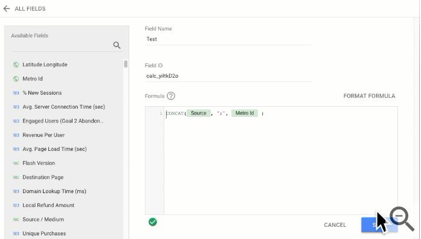Viewport: 421px width, 239px height.
Task: Select Avg. Server Connection Time (sec)
Action: coord(63,107)
